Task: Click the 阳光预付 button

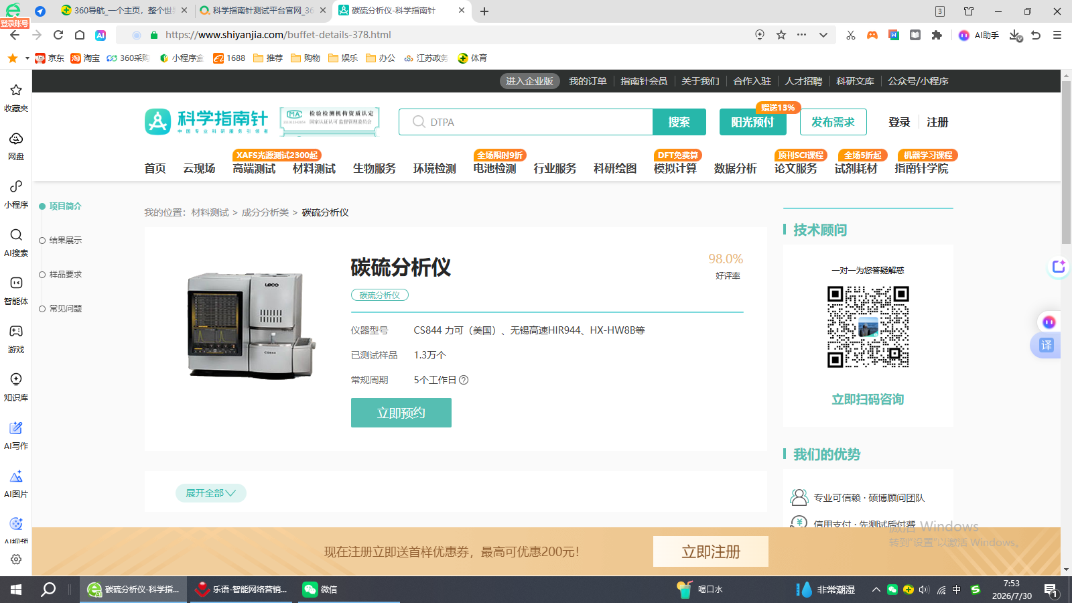Action: point(753,122)
